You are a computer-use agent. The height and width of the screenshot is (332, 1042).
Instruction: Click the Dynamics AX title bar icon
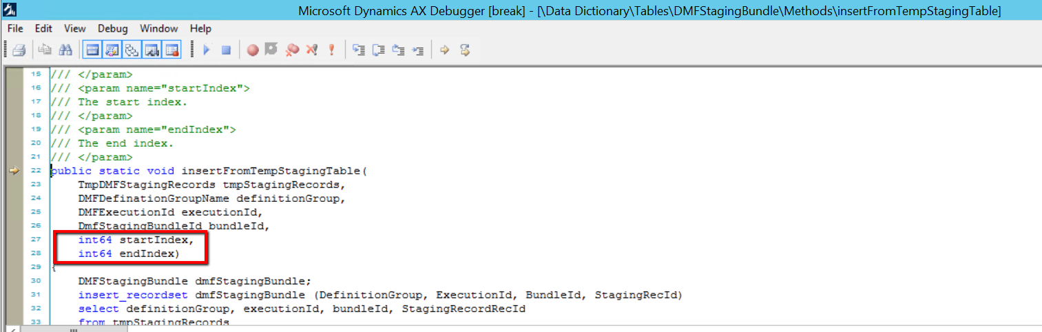[x=9, y=10]
